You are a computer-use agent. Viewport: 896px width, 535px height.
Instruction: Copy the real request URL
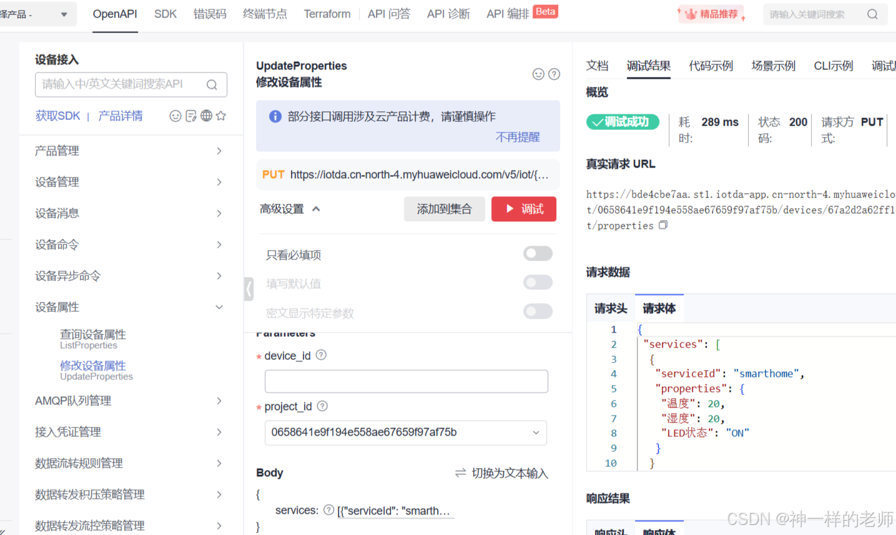click(663, 225)
